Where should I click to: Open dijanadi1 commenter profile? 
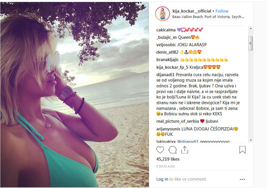click(165, 75)
